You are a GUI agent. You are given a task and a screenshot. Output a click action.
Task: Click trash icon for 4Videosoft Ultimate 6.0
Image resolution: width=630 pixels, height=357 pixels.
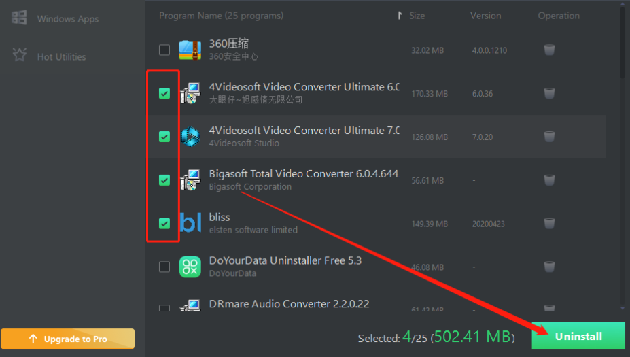pyautogui.click(x=549, y=93)
